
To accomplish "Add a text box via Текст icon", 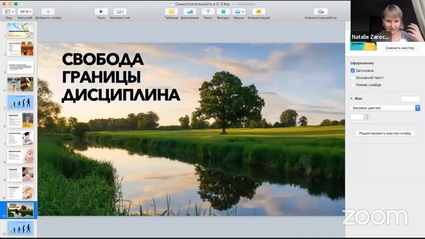I will [x=208, y=12].
